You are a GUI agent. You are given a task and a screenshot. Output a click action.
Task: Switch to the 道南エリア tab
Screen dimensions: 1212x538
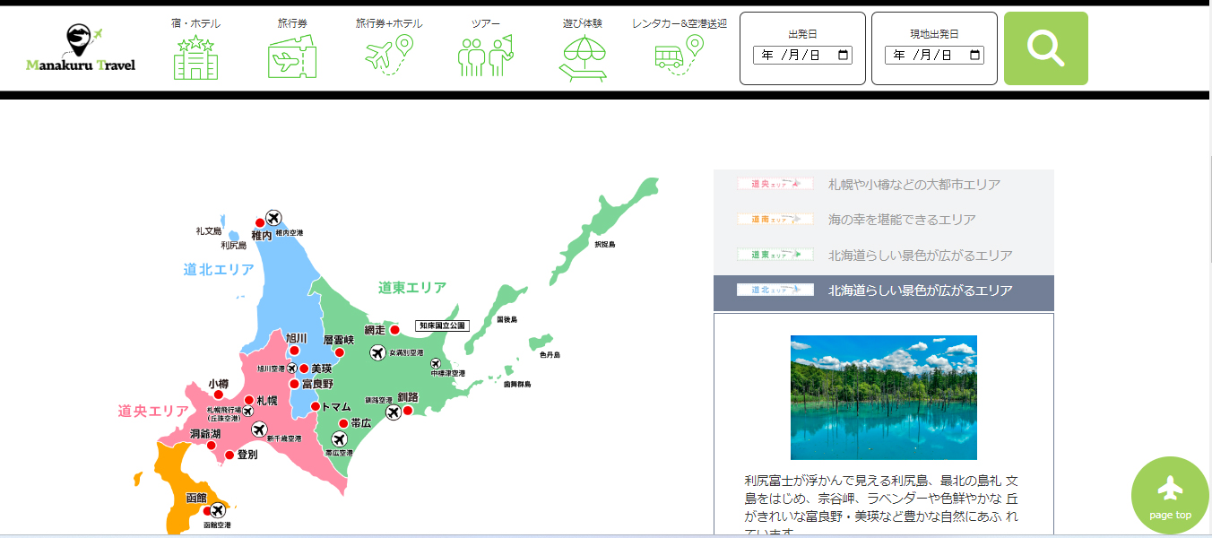(883, 220)
